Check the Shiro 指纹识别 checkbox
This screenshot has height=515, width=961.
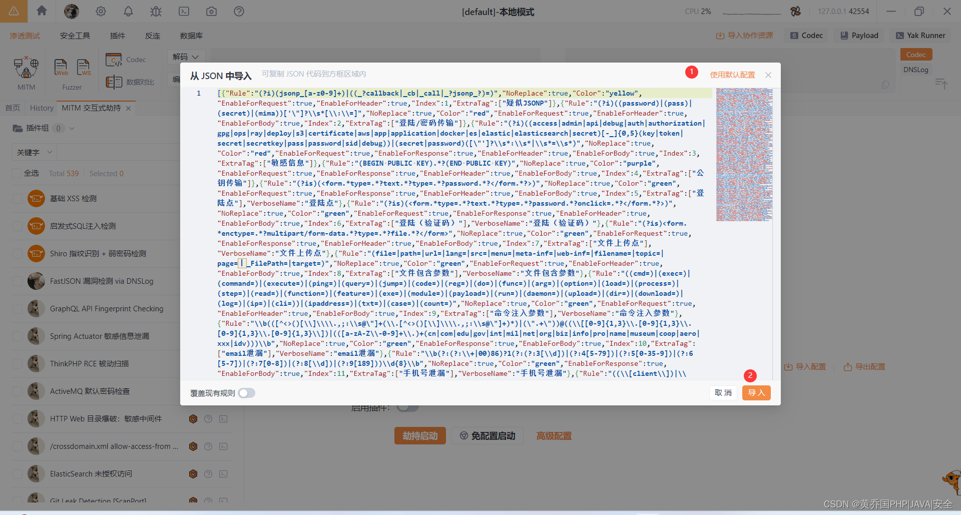pos(17,254)
